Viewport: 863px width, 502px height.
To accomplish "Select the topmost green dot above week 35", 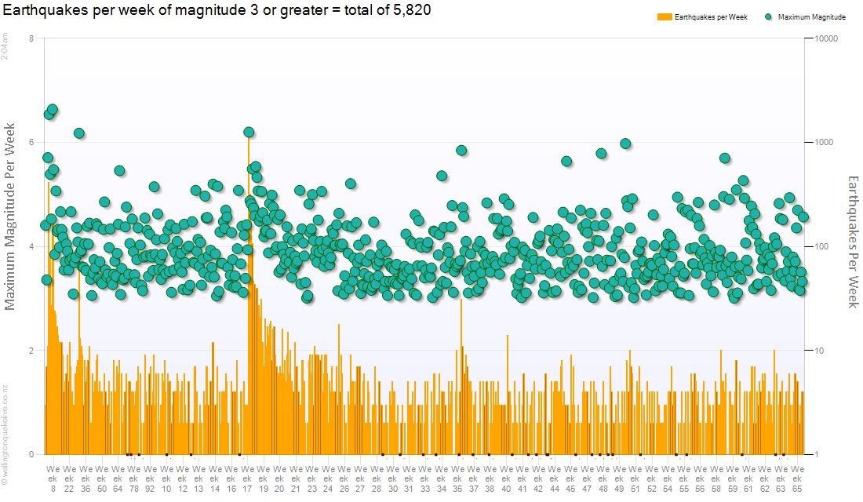I will [x=461, y=150].
